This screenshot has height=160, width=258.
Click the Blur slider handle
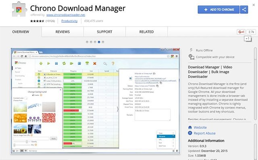click(15, 145)
